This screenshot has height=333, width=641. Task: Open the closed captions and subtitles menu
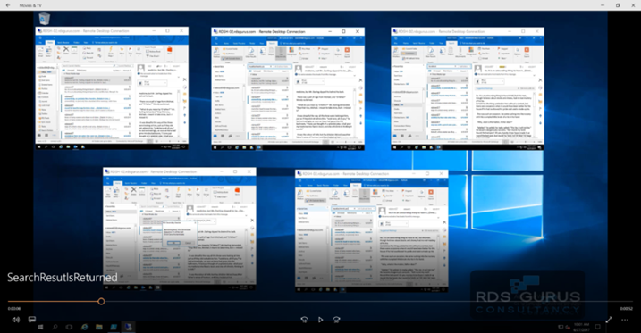32,320
